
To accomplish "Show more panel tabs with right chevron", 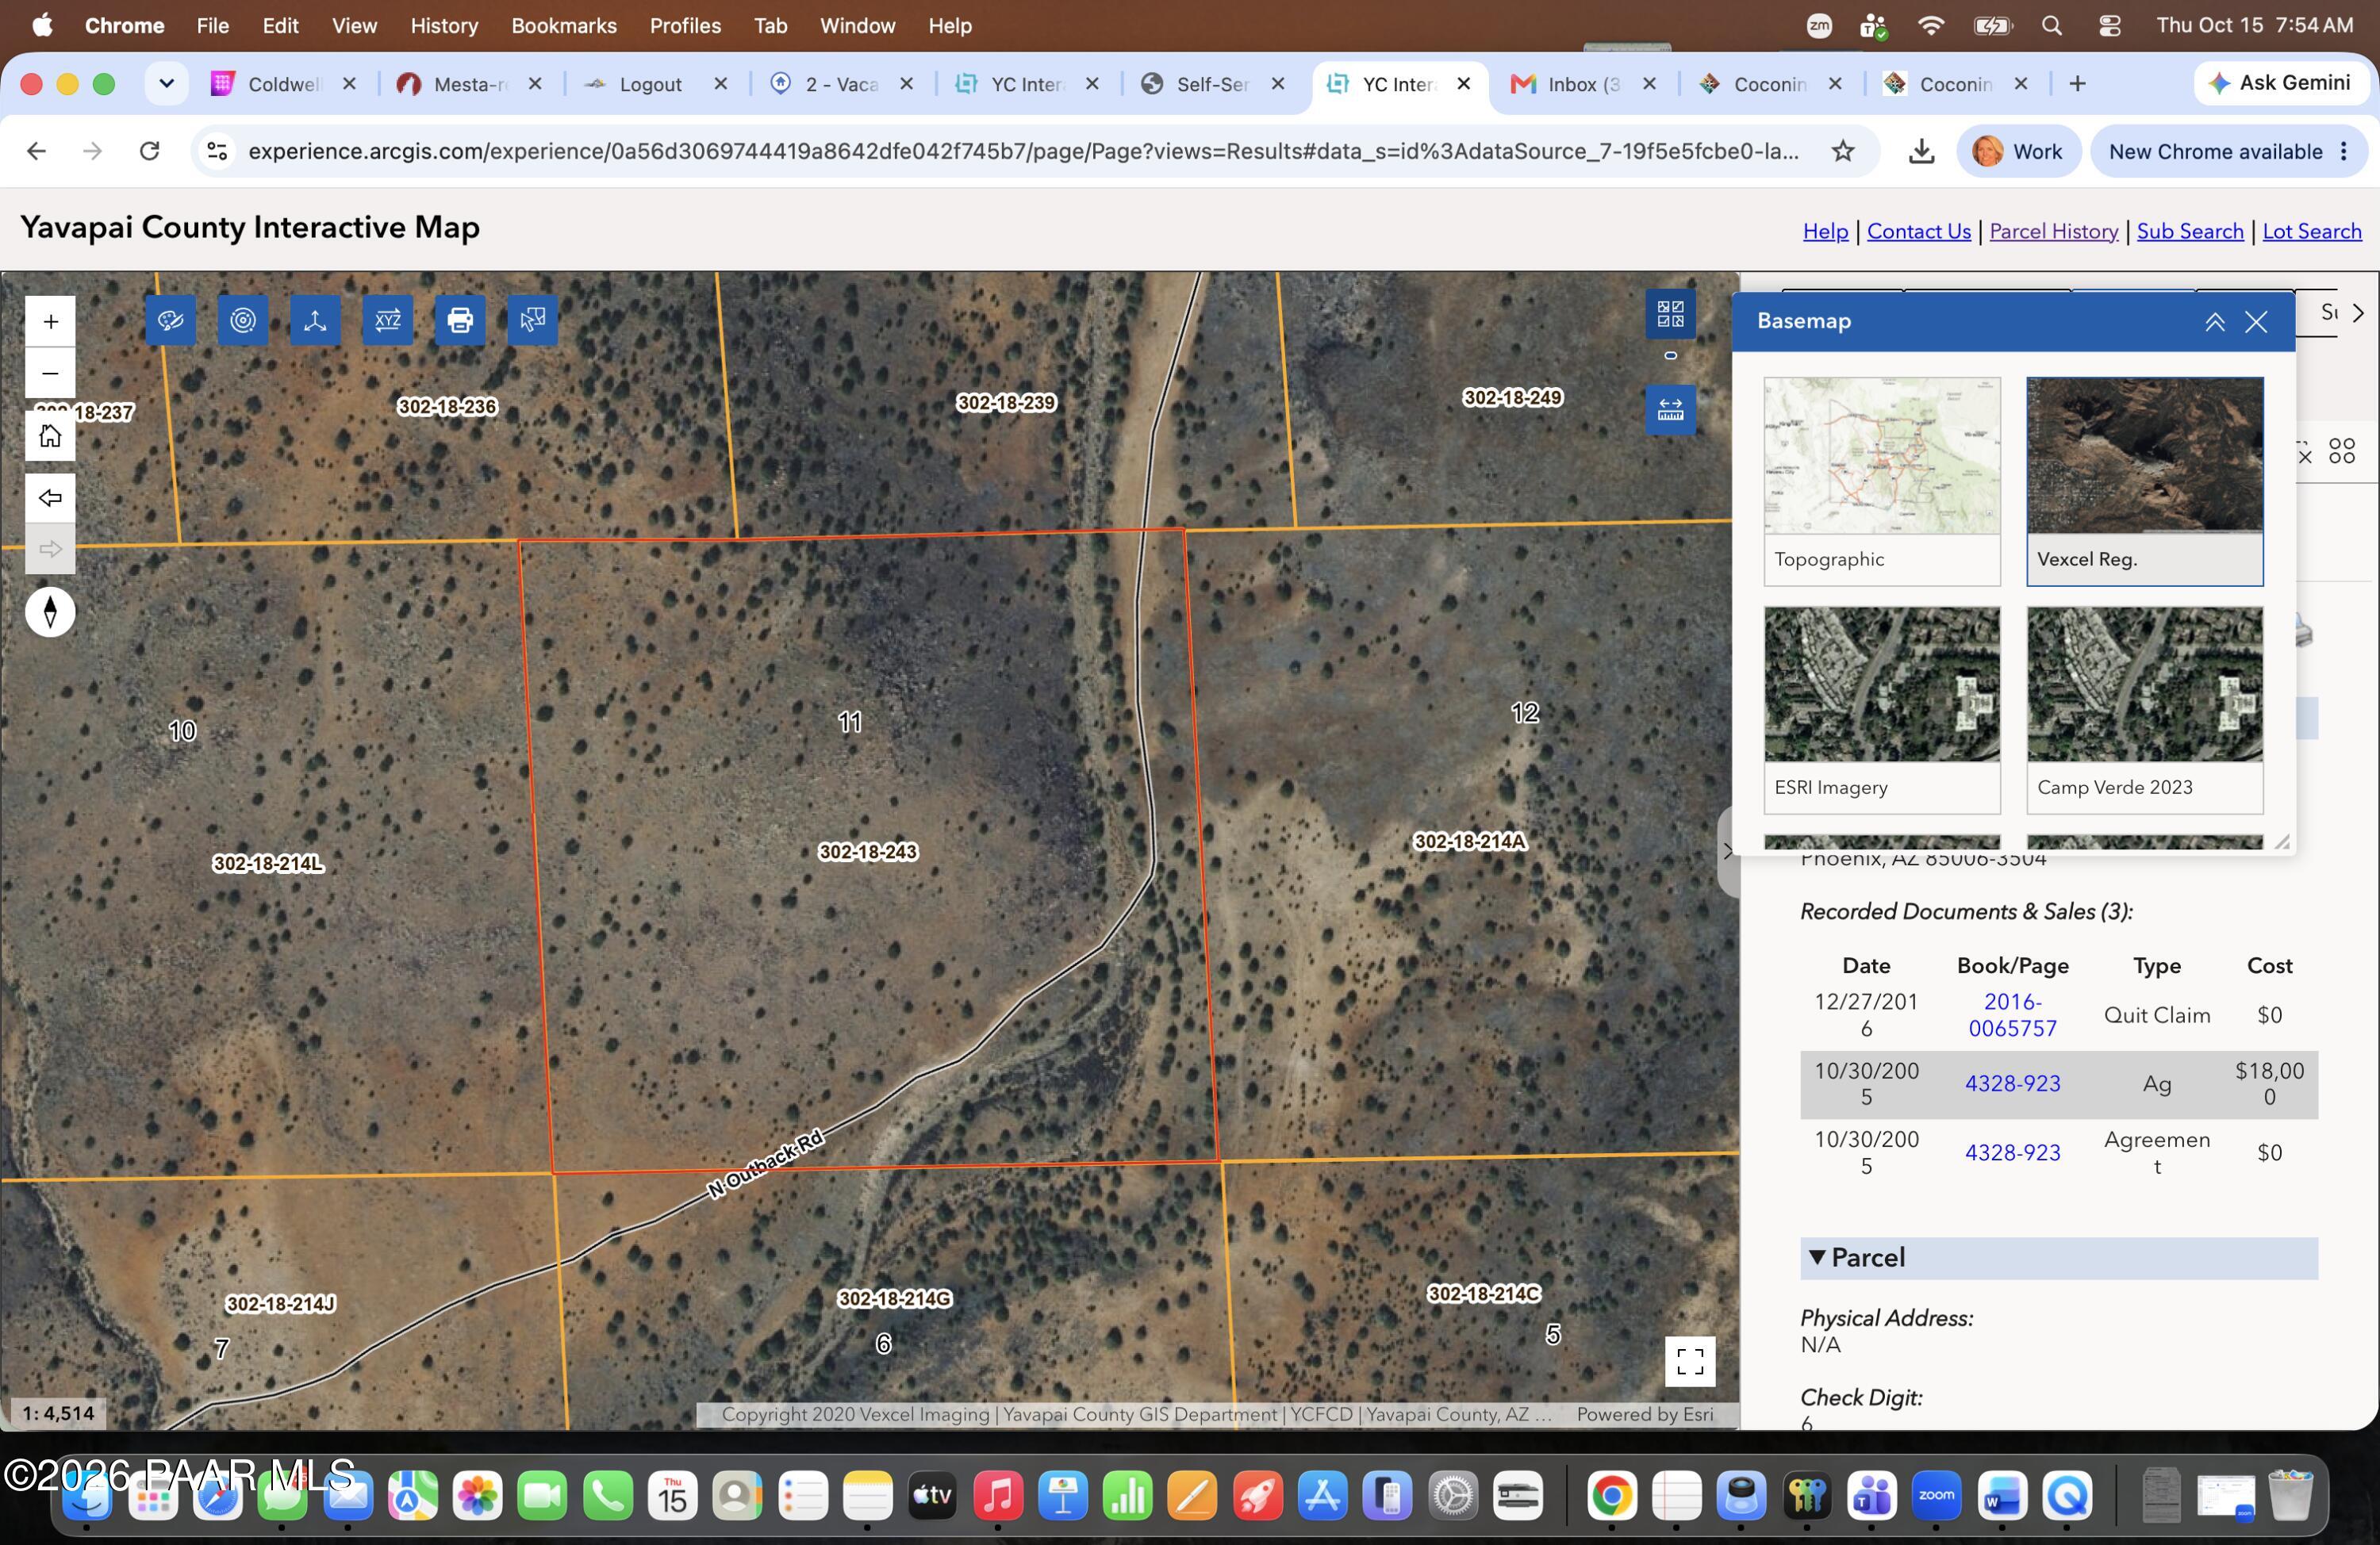I will click(x=2358, y=313).
